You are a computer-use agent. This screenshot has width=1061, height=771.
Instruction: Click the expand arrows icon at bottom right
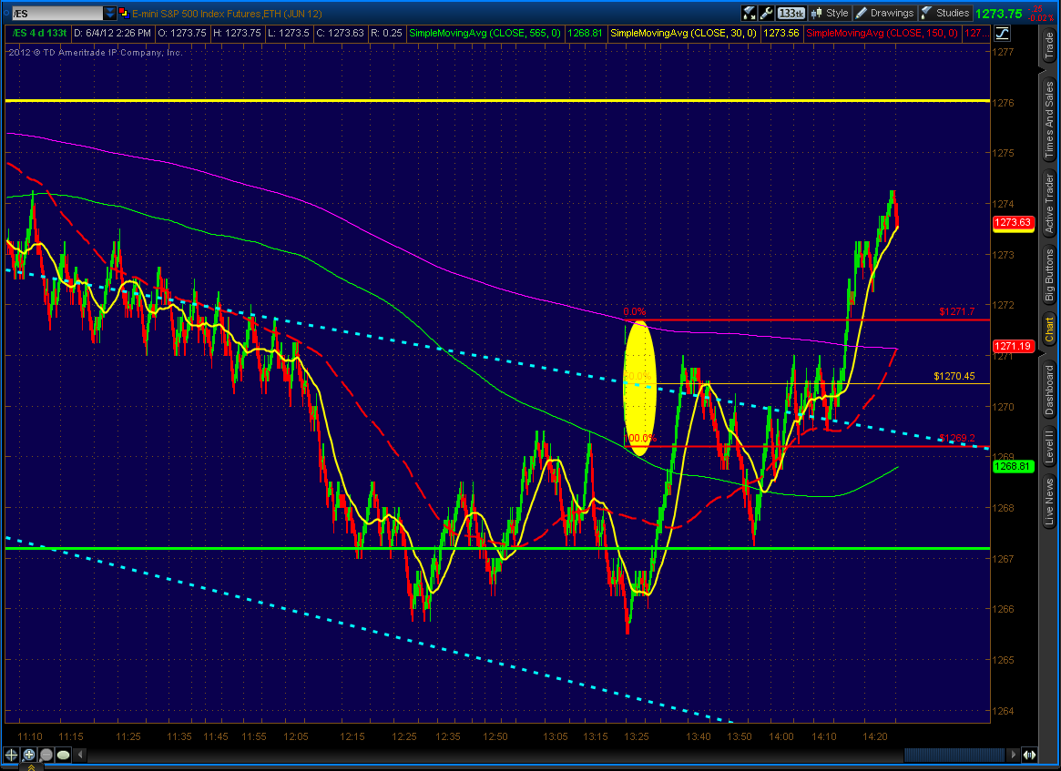(x=1029, y=755)
